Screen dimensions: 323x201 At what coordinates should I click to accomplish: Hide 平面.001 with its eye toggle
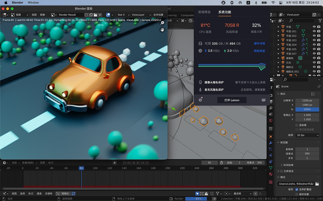314,31
